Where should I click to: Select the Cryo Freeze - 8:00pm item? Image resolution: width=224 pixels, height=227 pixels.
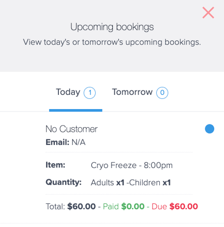pos(131,165)
